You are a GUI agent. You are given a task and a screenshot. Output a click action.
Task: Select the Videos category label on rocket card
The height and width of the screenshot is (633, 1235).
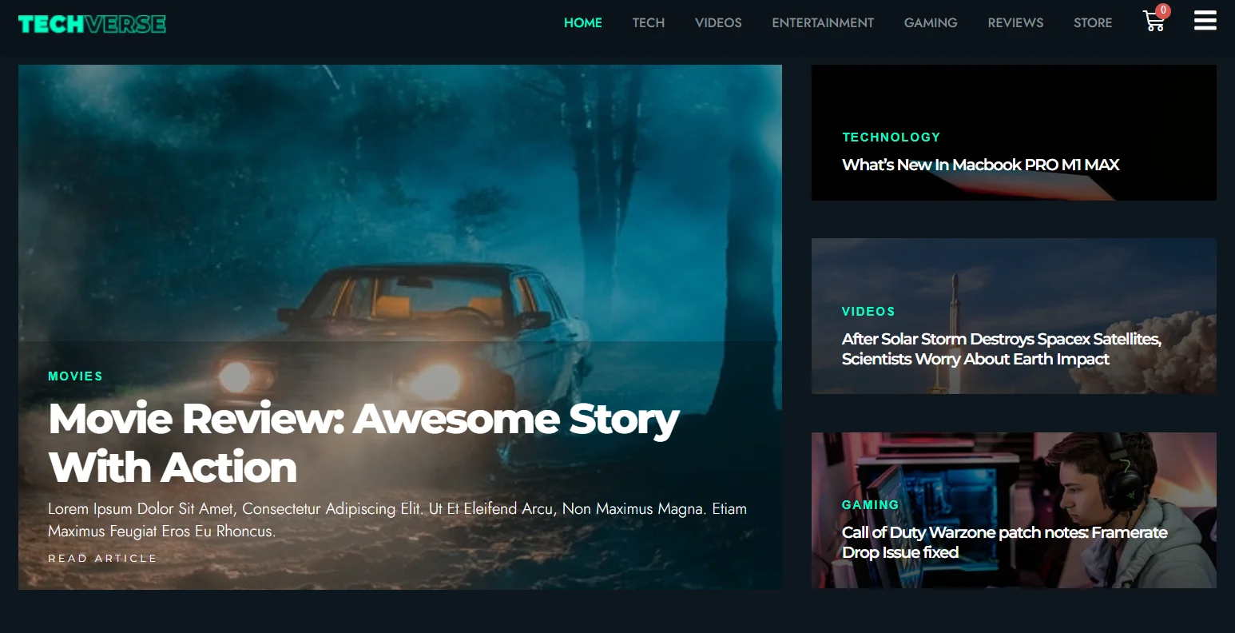868,311
